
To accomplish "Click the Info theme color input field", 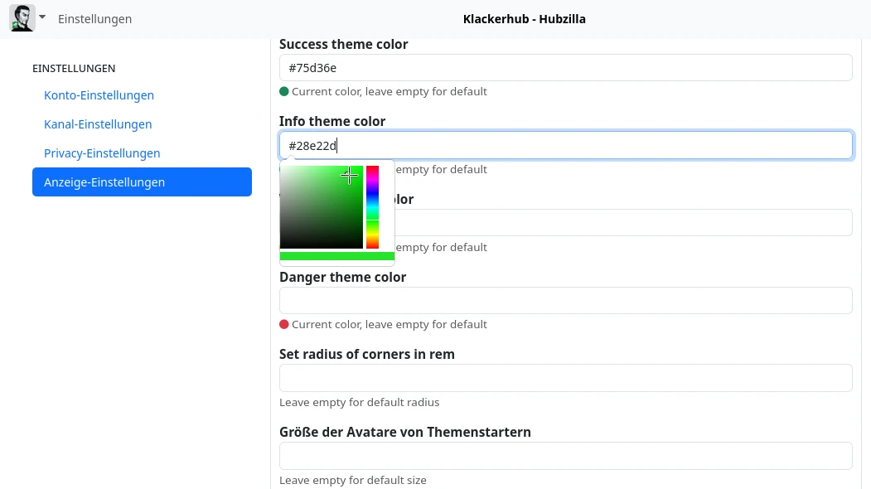I will point(565,145).
